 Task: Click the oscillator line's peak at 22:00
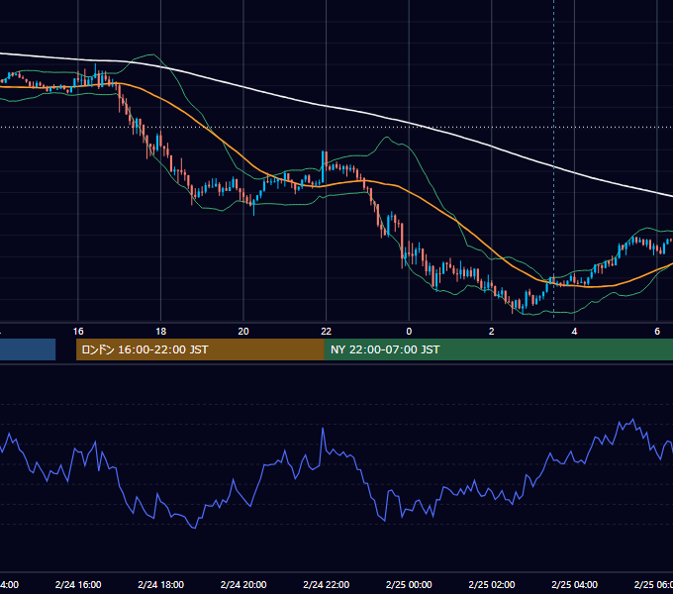click(x=323, y=429)
